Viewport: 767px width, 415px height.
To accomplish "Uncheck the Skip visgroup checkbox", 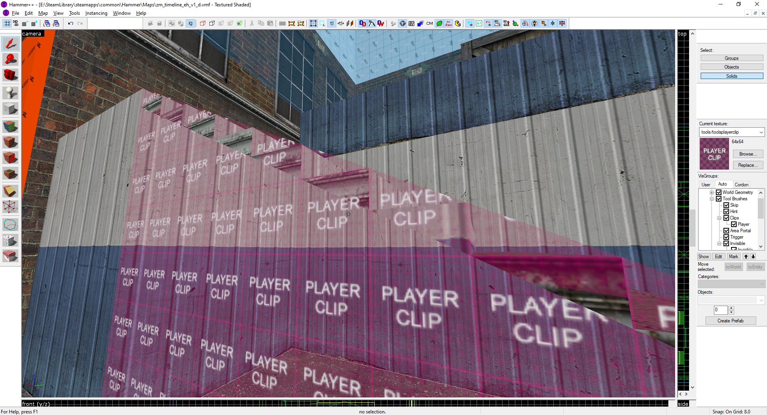I will point(726,205).
